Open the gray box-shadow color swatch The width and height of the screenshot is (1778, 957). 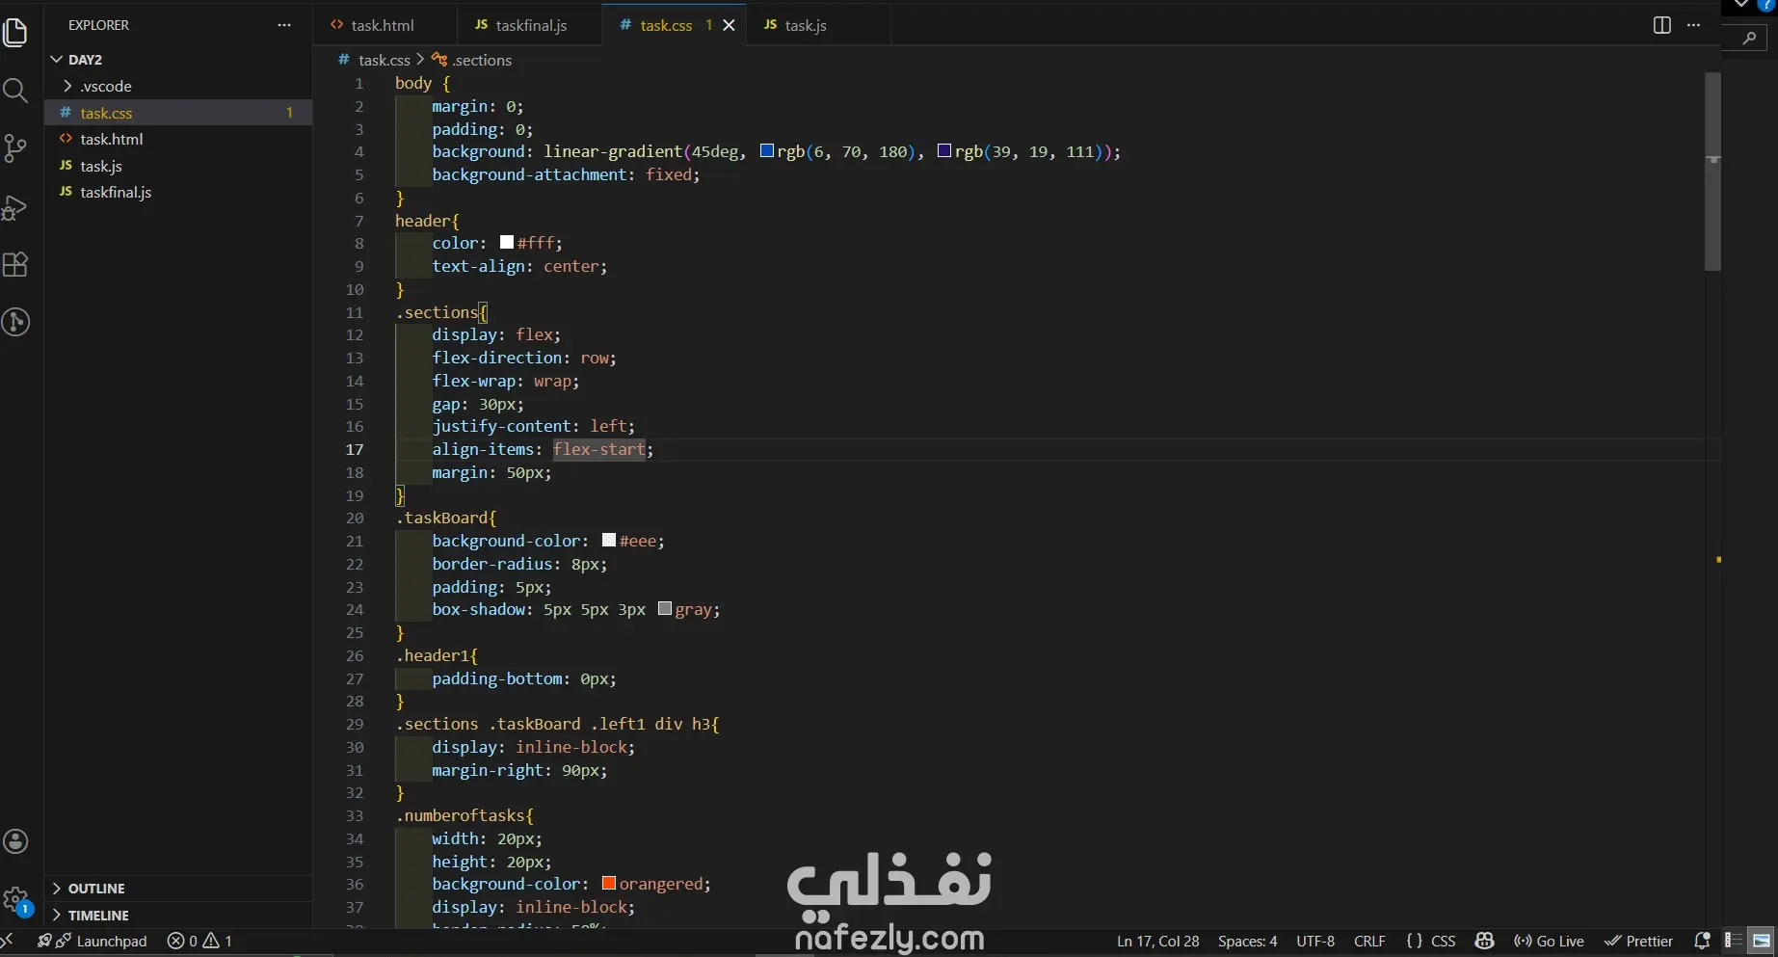[665, 608]
